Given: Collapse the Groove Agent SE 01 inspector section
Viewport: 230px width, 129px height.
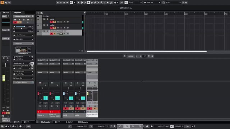Looking at the screenshot, I should [x=14, y=16].
